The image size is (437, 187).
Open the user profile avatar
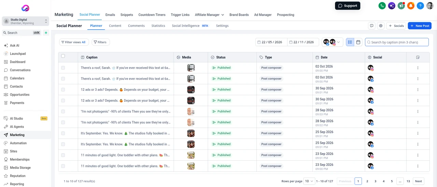pos(430,6)
